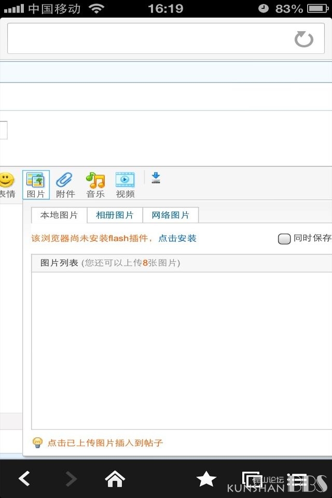The width and height of the screenshot is (332, 498).
Task: Tap the 16:19 clock in status bar
Action: (165, 9)
